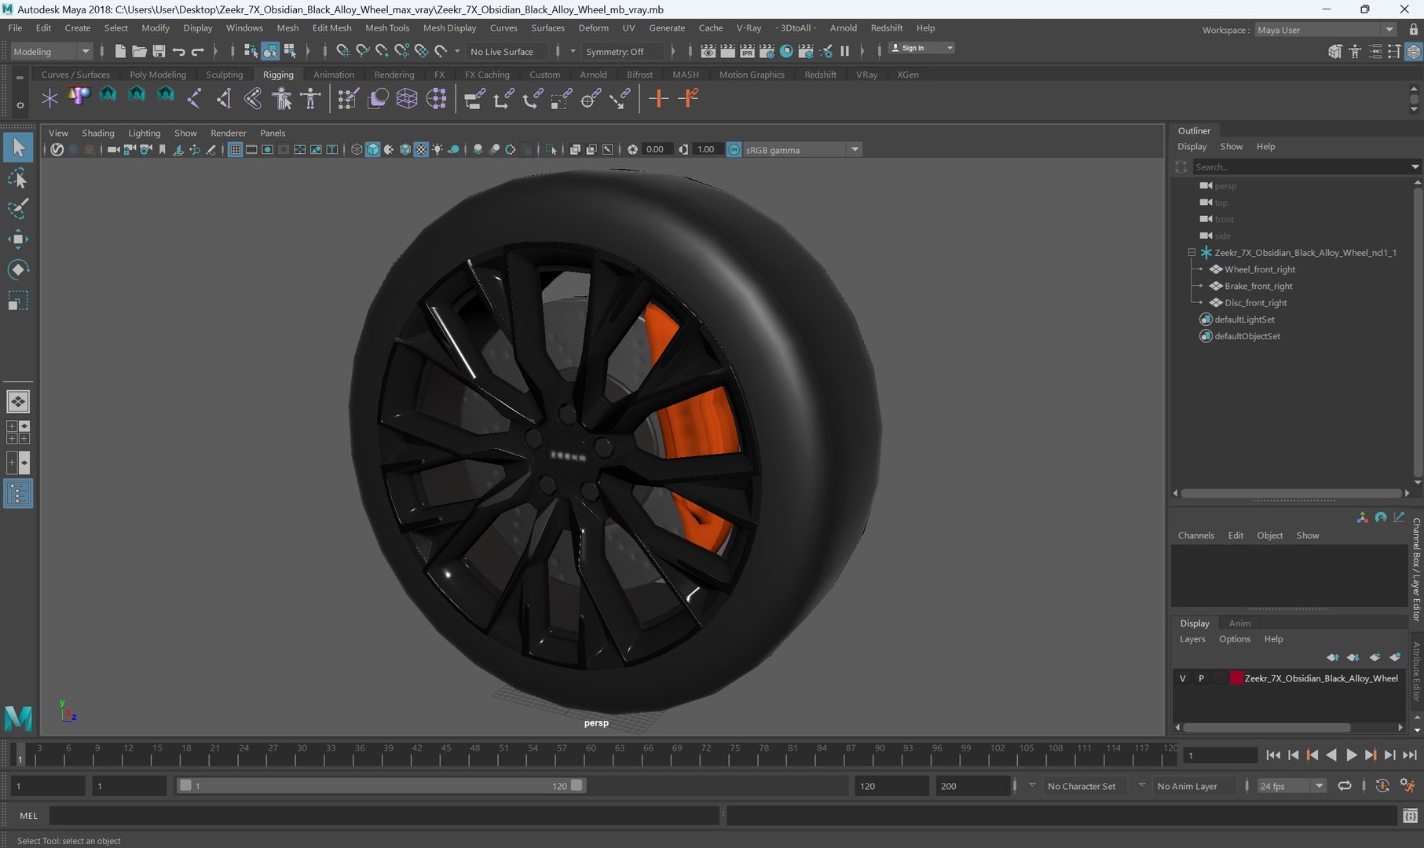The image size is (1424, 848).
Task: Select the Paint selection tool
Action: (17, 208)
